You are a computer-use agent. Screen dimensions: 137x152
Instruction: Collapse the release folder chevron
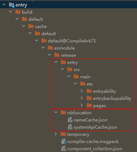tap(50, 55)
